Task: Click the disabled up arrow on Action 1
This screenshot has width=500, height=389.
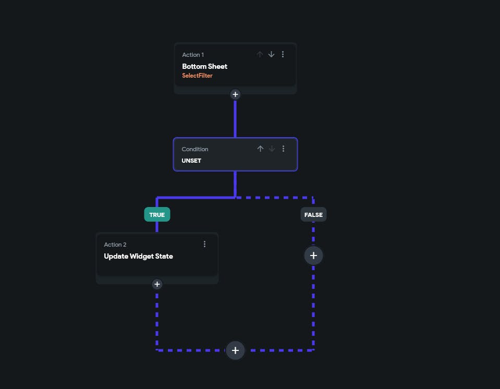Action: (260, 55)
